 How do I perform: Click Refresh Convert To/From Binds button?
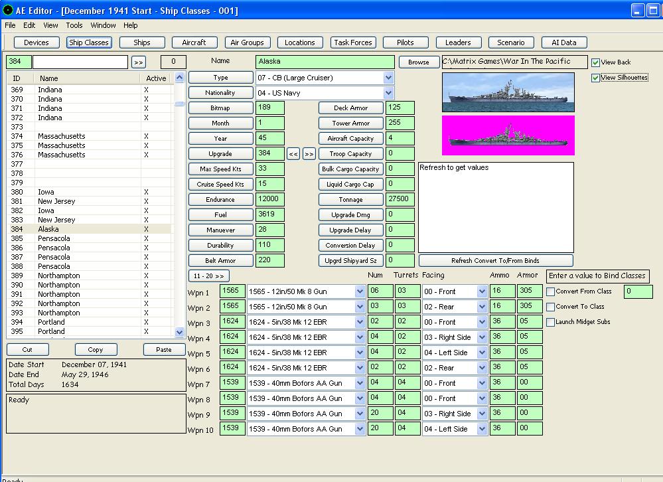pyautogui.click(x=495, y=261)
